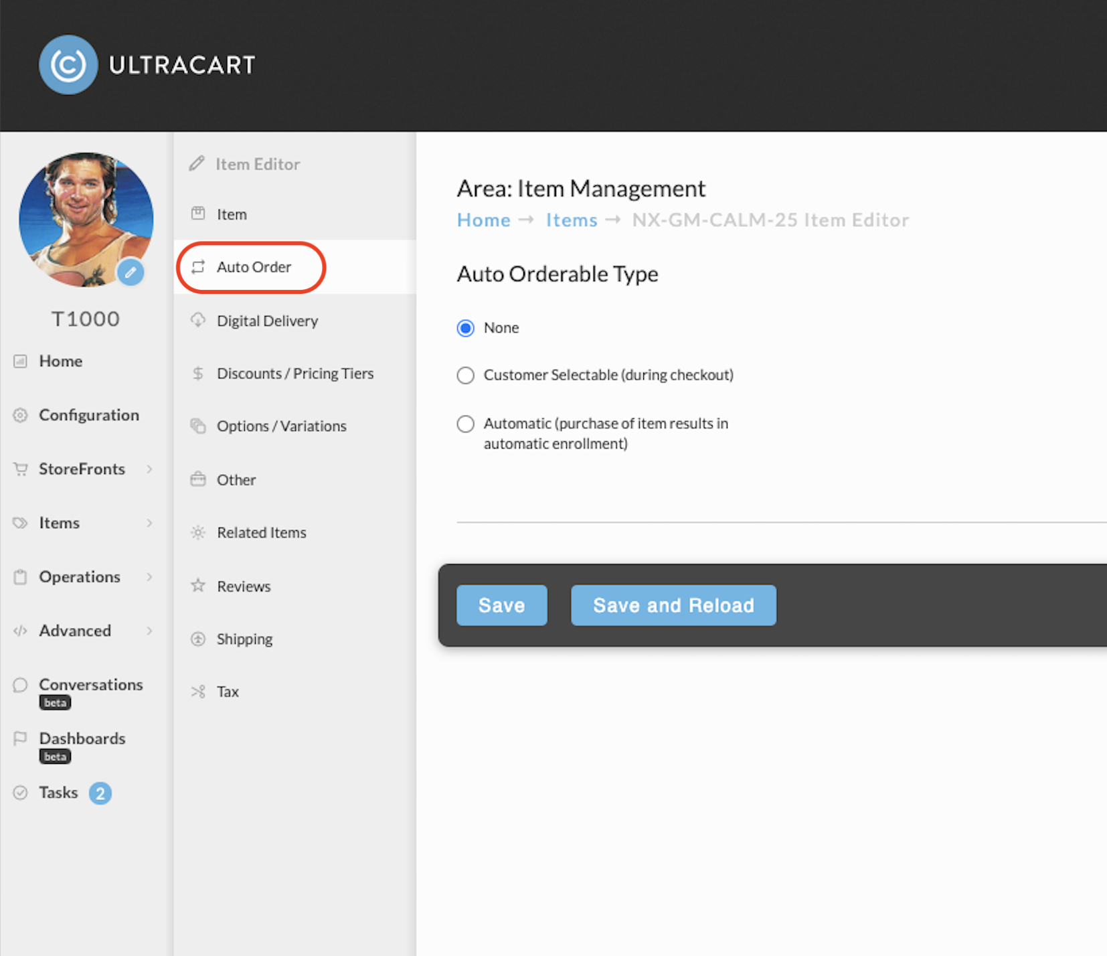The height and width of the screenshot is (956, 1107).
Task: Click the Digital Delivery cloud icon
Action: point(198,320)
